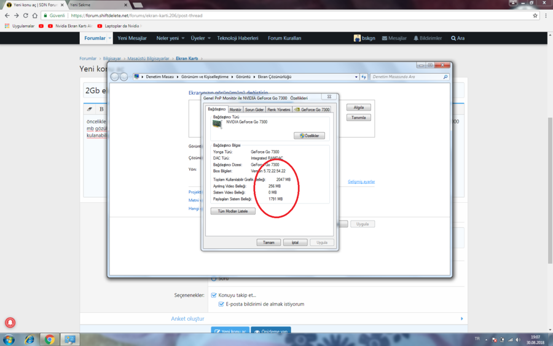Click the browser page vertical scrollbar
Image resolution: width=553 pixels, height=346 pixels.
550,191
